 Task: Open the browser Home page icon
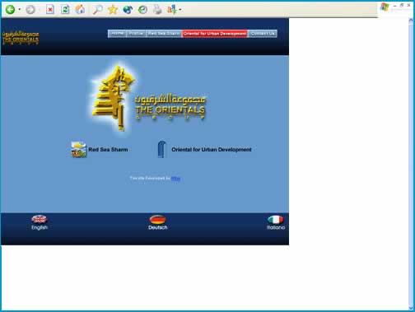click(x=80, y=10)
